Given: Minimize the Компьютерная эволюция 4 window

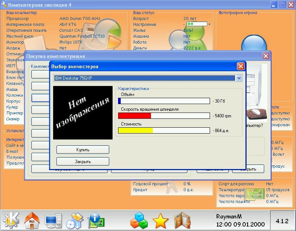Looking at the screenshot, I should 273,4.
